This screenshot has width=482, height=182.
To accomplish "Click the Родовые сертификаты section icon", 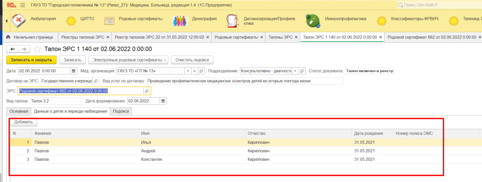I will [109, 21].
